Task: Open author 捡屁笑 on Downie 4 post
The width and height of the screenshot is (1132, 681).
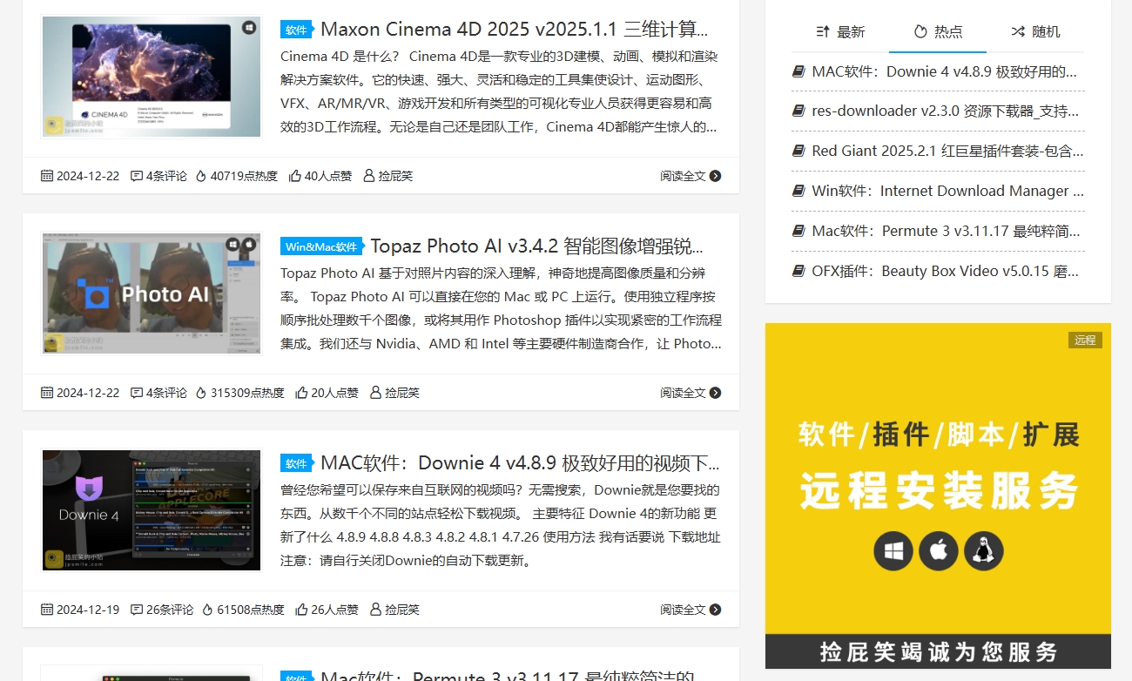Action: (x=402, y=610)
